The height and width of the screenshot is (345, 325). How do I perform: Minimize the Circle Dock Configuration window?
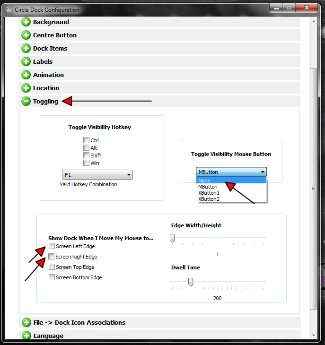click(x=276, y=8)
